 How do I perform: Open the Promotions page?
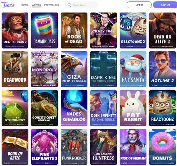pyautogui.click(x=52, y=5)
